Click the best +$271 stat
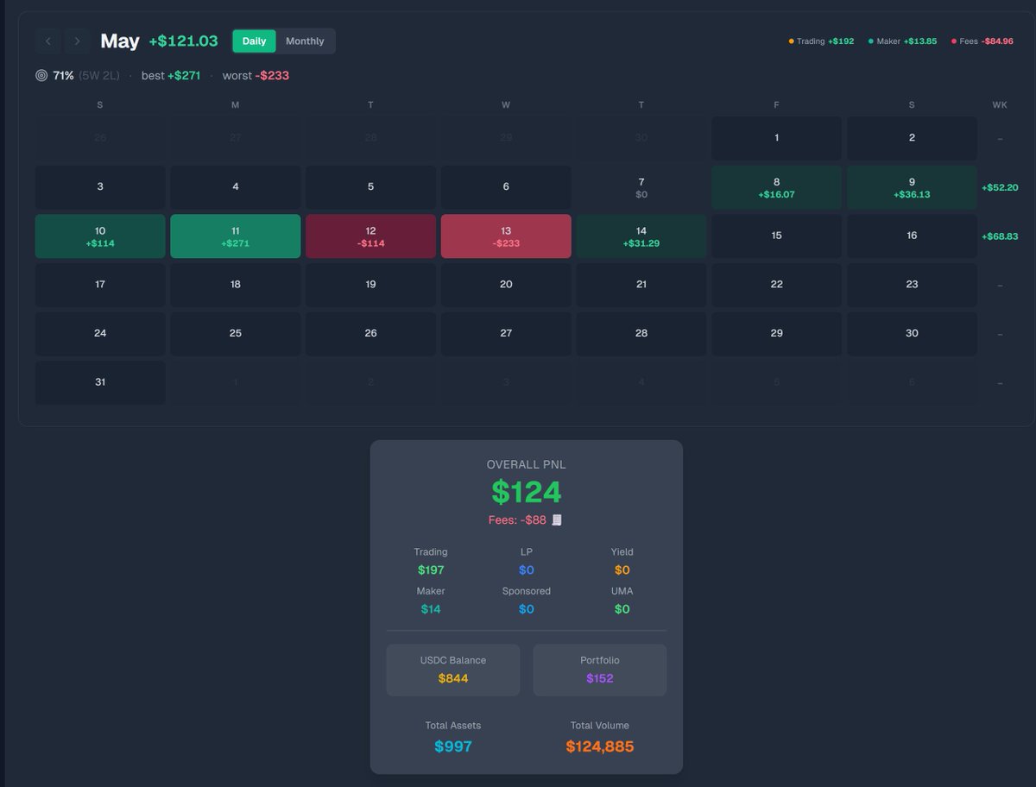1036x787 pixels. click(171, 76)
